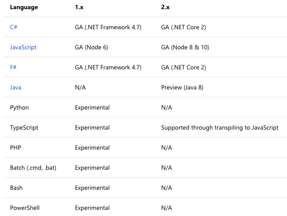The height and width of the screenshot is (216, 287).
Task: Click the Python row label
Action: pyautogui.click(x=20, y=107)
